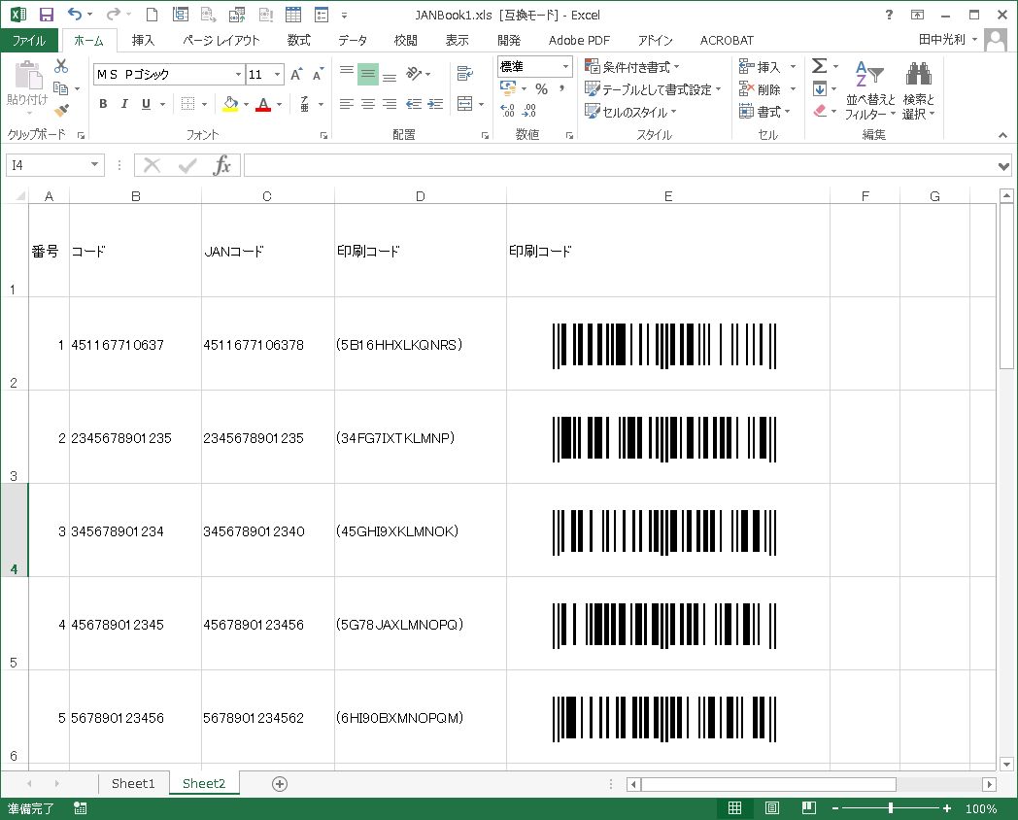Switch to the Sheet1 worksheet tab
This screenshot has height=820, width=1018.
coord(133,783)
